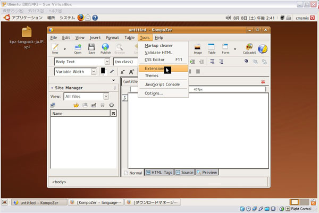The height and width of the screenshot is (213, 319).
Task: Click the Form toolbar icon
Action: click(x=225, y=48)
